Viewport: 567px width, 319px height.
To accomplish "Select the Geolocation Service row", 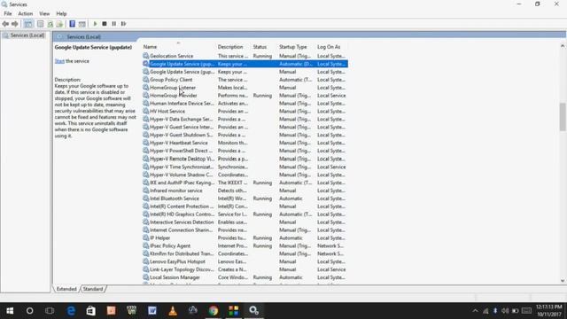I will click(245, 56).
